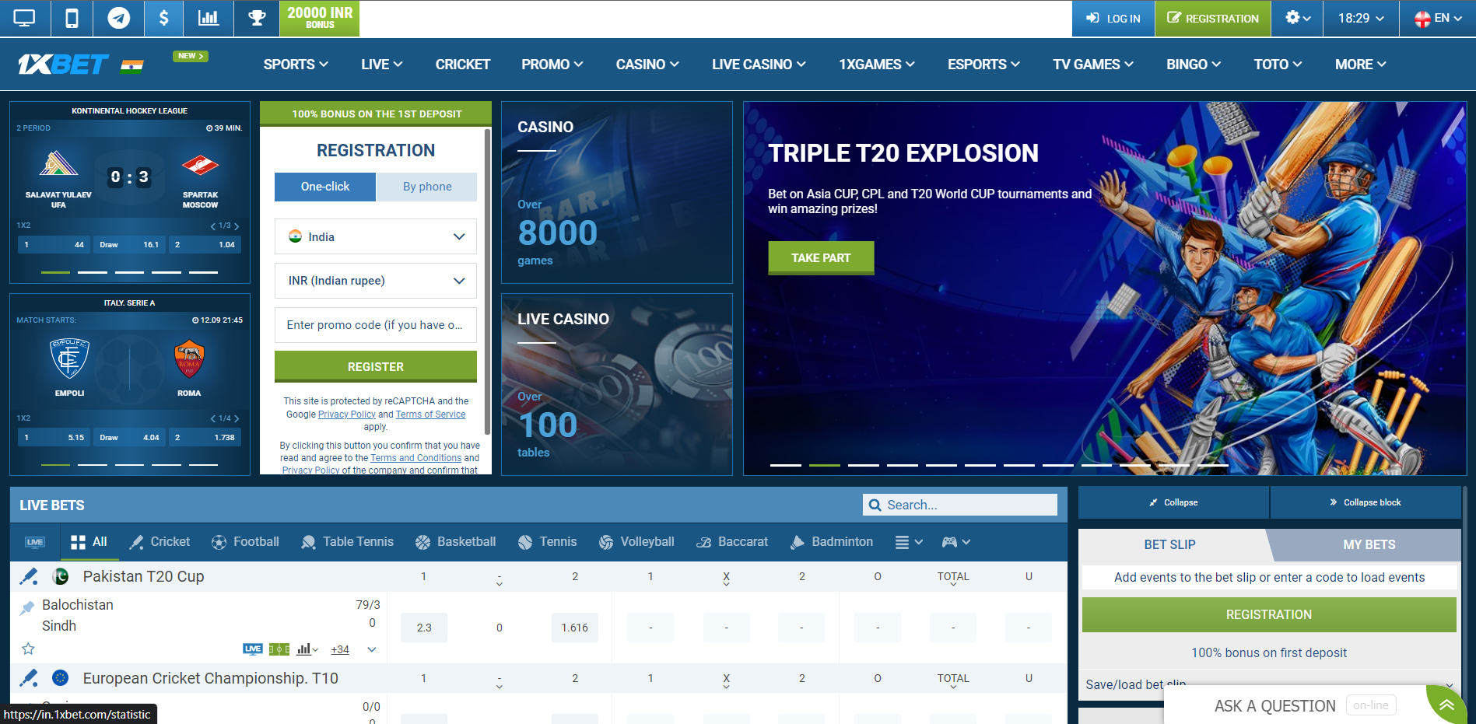The width and height of the screenshot is (1476, 724).
Task: Open the statistics bar chart icon
Action: tap(209, 18)
